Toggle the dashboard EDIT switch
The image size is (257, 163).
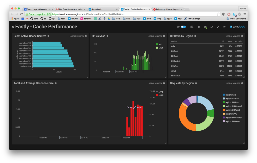pyautogui.click(x=183, y=27)
